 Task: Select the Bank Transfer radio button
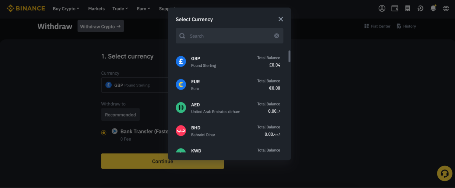pyautogui.click(x=104, y=133)
